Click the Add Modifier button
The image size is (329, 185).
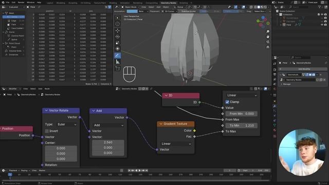pyautogui.click(x=303, y=69)
